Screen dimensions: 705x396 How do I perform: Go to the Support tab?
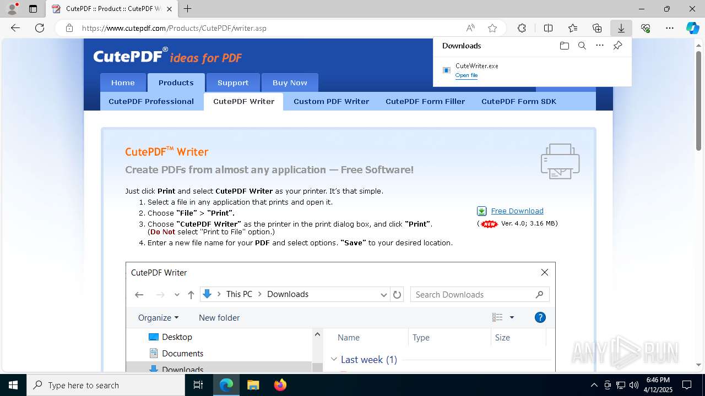click(233, 82)
